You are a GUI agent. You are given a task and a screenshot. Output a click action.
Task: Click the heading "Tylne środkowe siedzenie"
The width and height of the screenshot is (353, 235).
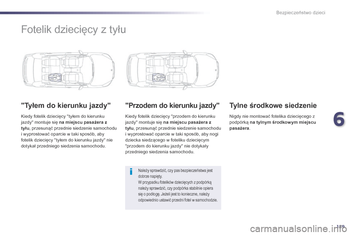(273, 105)
